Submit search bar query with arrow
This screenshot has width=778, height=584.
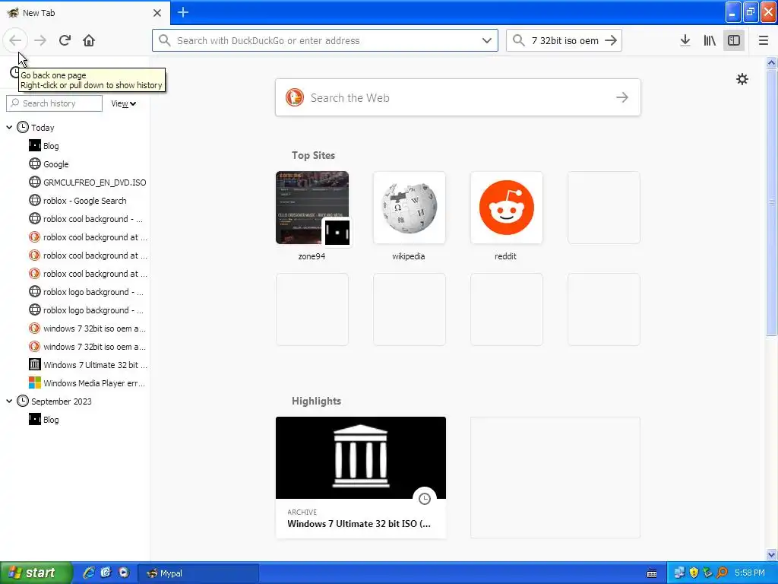pos(611,40)
